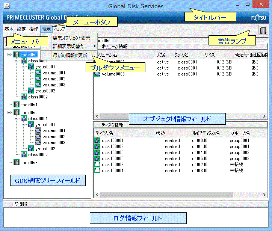
Task: Select the volume0003 row in volume table
Action: 180,74
